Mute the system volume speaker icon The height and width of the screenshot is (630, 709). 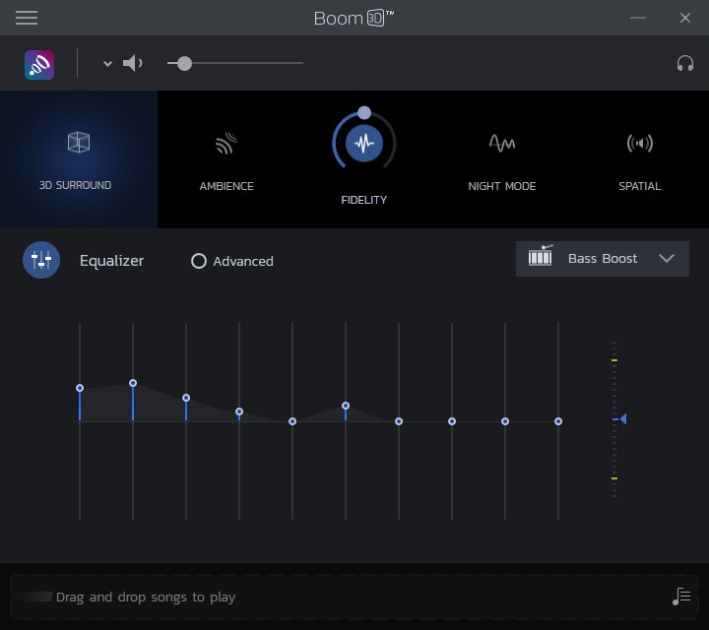pos(132,63)
